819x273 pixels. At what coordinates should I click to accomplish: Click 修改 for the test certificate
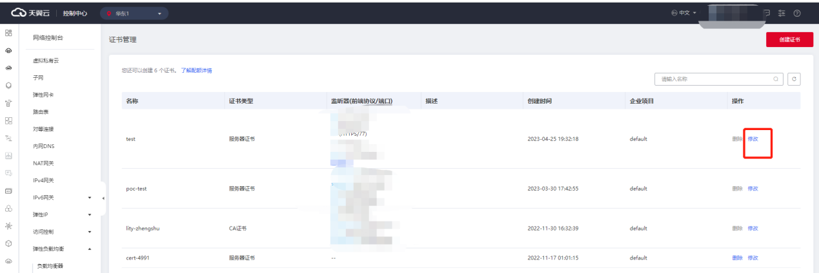[753, 139]
